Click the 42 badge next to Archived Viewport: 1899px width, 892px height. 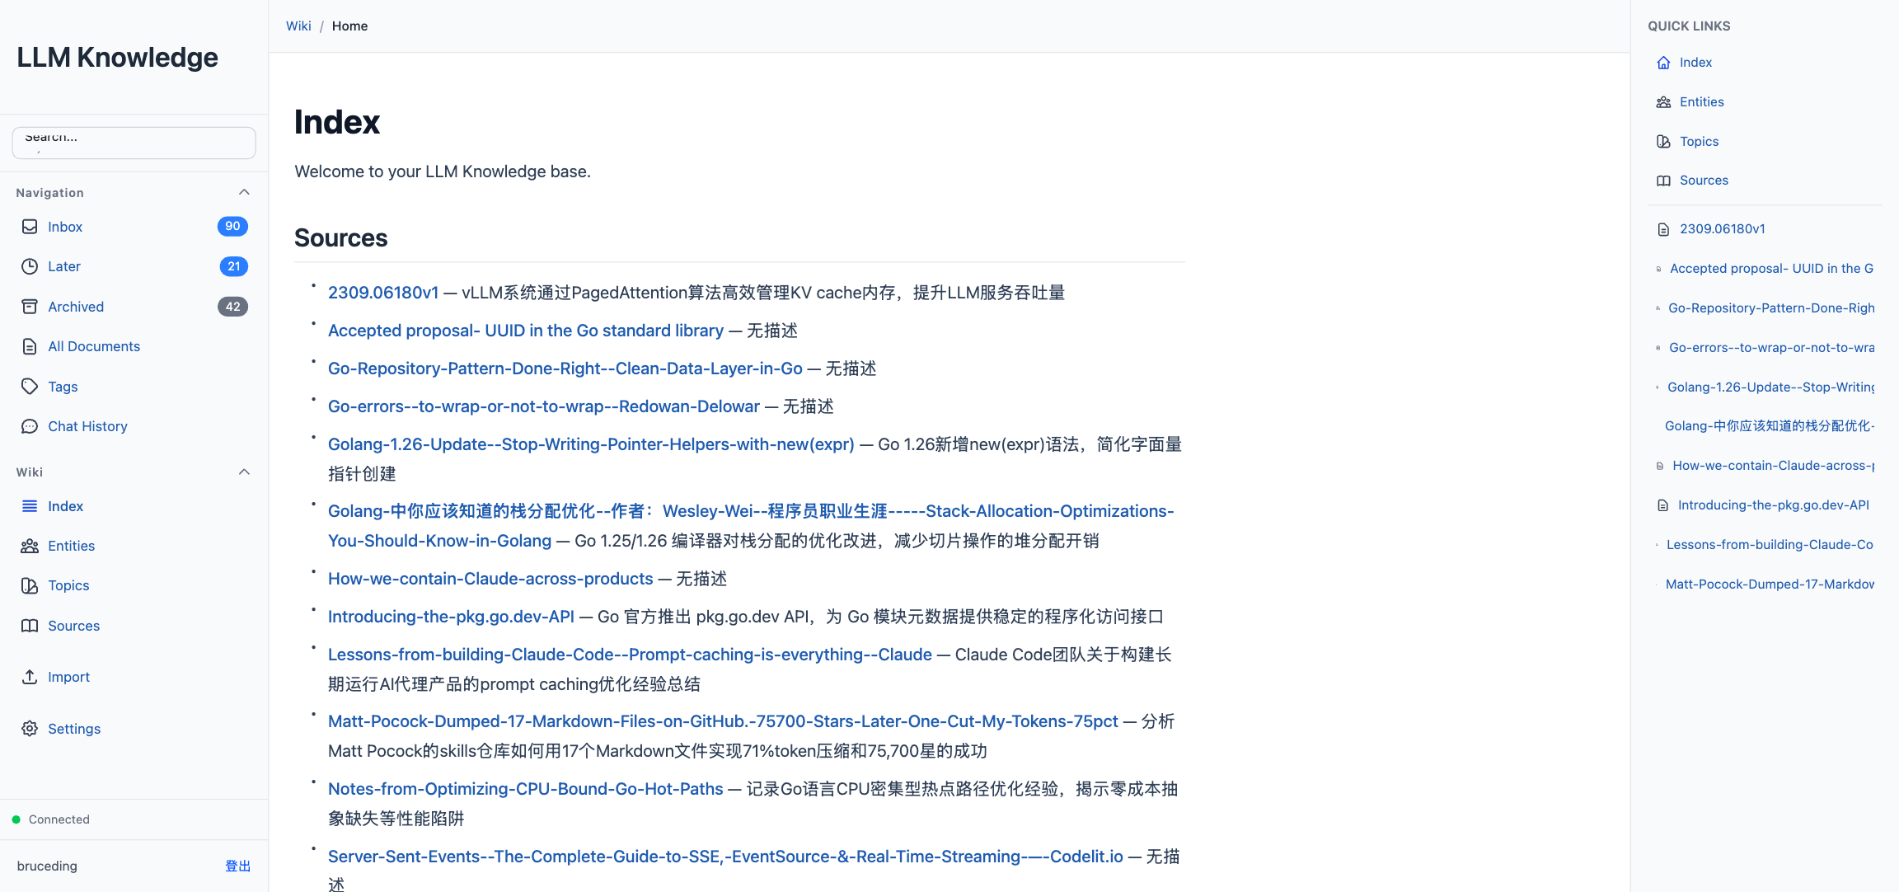pyautogui.click(x=232, y=307)
